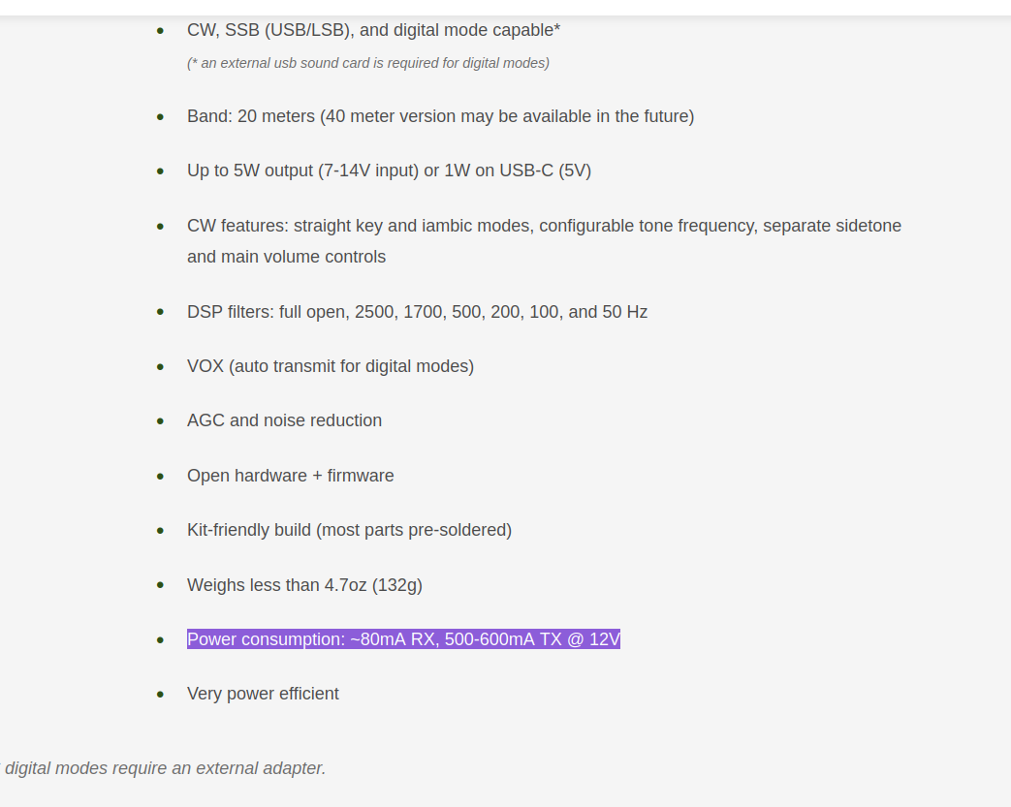Image resolution: width=1011 pixels, height=807 pixels.
Task: Click the external usb sound card footnote
Action: tap(368, 63)
